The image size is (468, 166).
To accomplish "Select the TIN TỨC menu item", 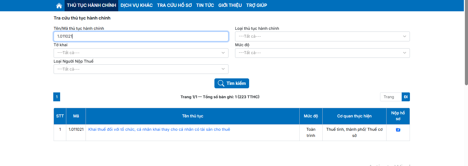I will (205, 5).
